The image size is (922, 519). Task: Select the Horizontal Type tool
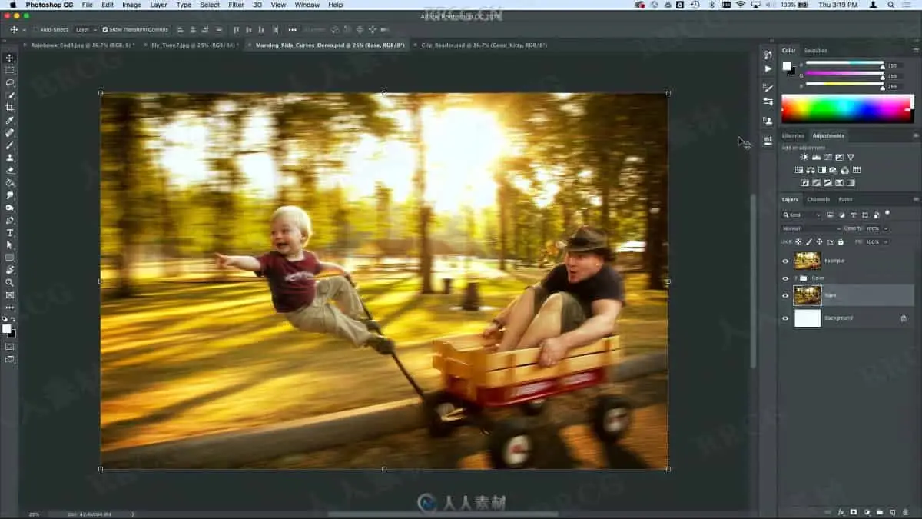click(x=10, y=232)
